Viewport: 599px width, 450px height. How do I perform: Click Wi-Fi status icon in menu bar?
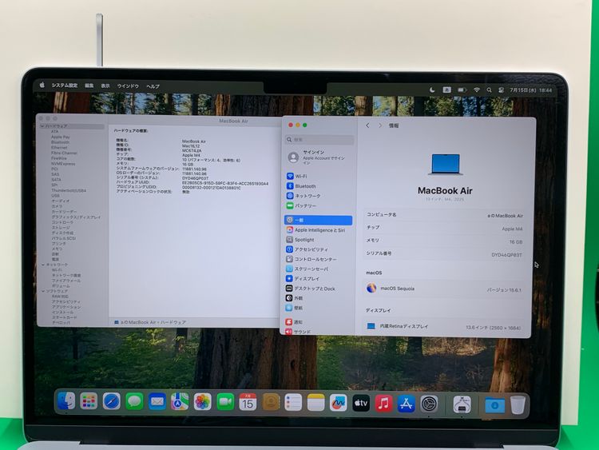coord(477,90)
